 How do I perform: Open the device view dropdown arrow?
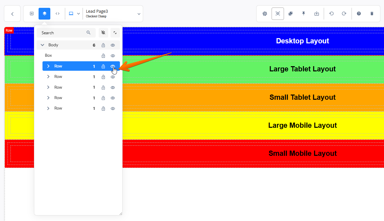coord(78,14)
